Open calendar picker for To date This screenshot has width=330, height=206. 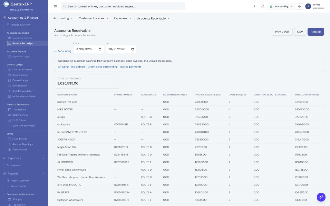point(132,49)
